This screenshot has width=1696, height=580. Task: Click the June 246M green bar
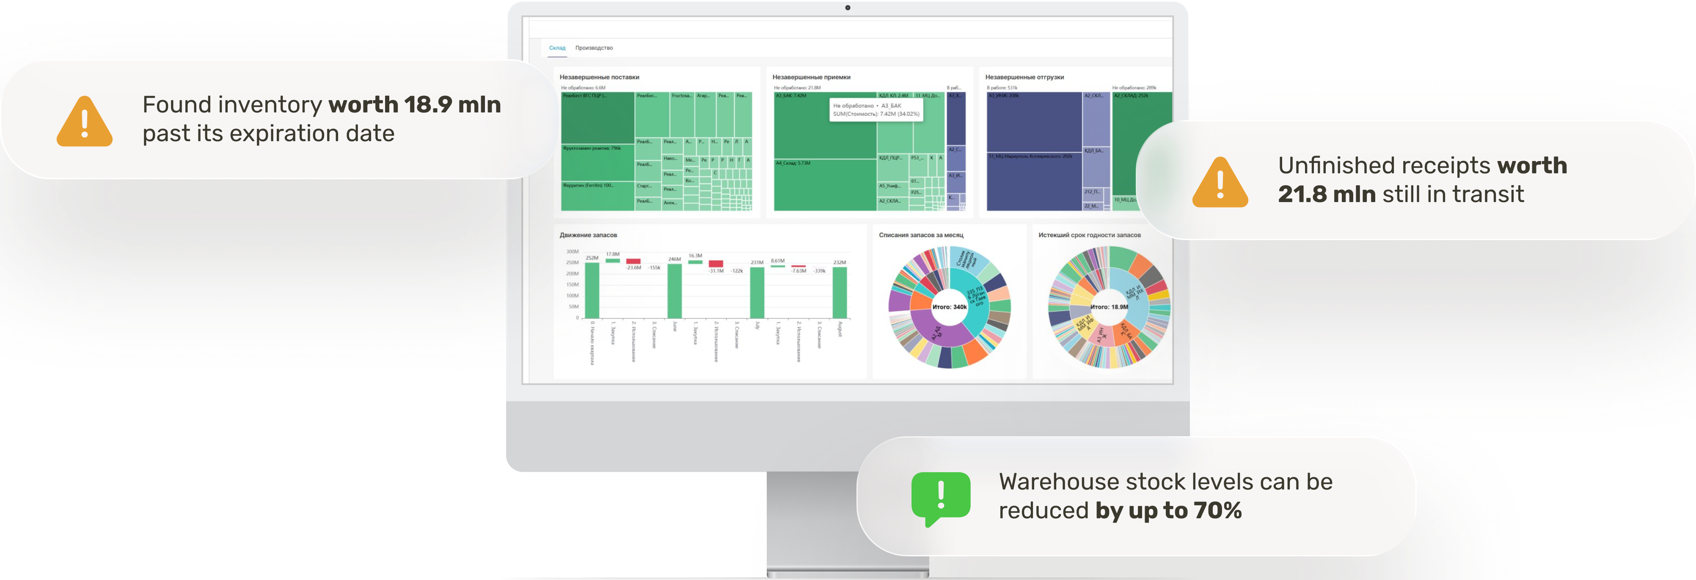(x=674, y=291)
